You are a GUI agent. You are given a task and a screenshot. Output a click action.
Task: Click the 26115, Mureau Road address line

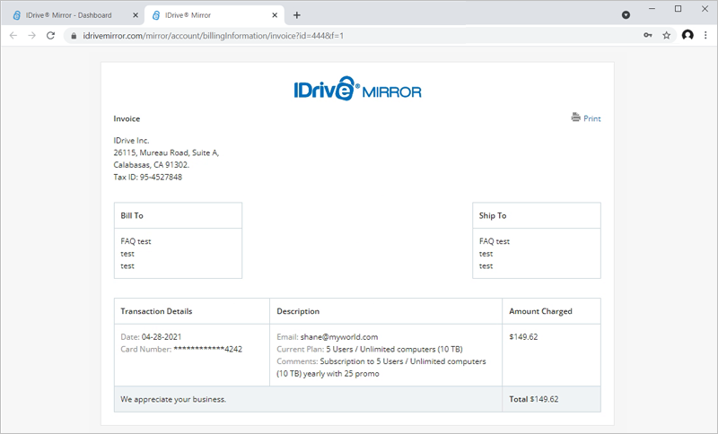(x=166, y=152)
